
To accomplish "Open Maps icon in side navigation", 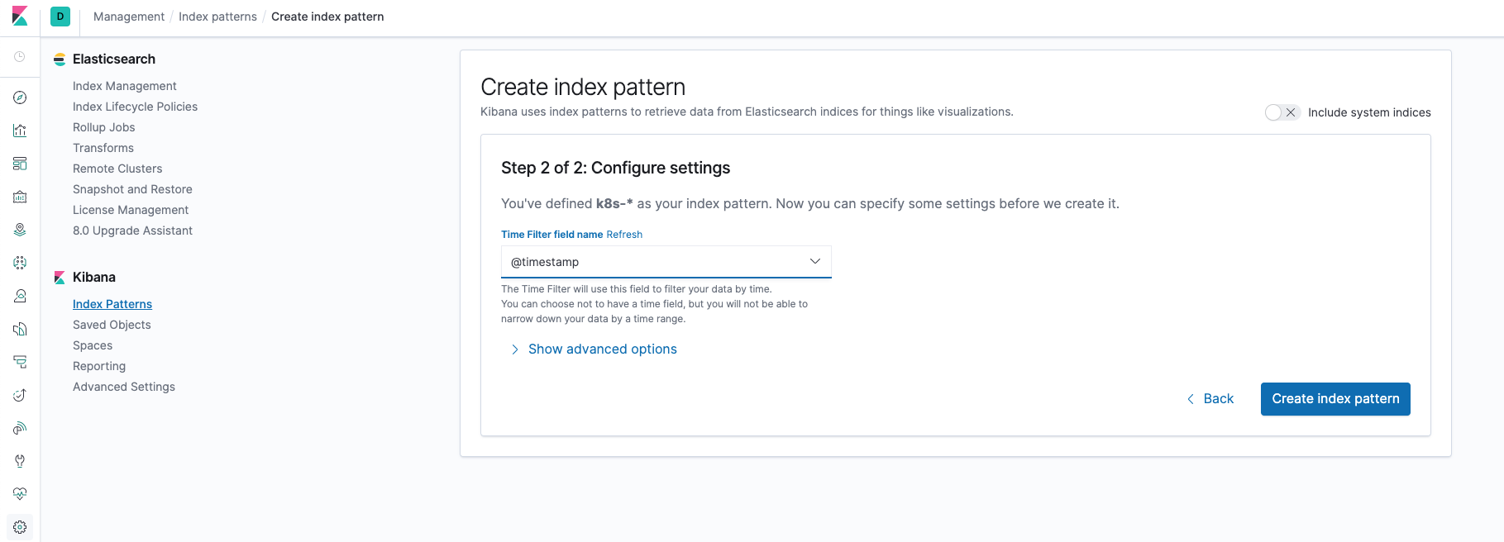I will tap(20, 230).
